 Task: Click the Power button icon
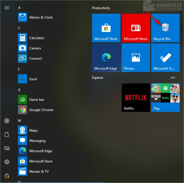[x=7, y=176]
